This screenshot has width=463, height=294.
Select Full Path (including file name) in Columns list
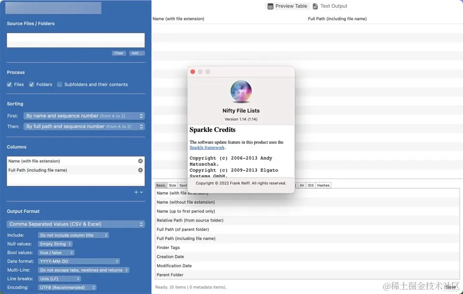point(76,170)
